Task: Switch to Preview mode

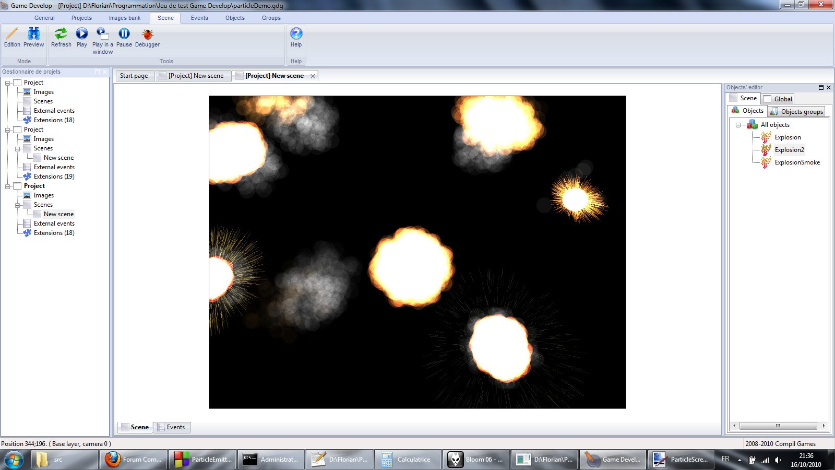Action: click(34, 38)
